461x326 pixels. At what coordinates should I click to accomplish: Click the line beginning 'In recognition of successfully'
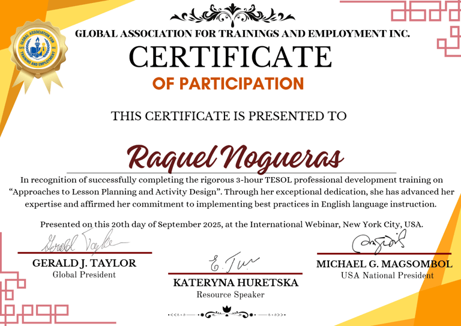click(232, 180)
